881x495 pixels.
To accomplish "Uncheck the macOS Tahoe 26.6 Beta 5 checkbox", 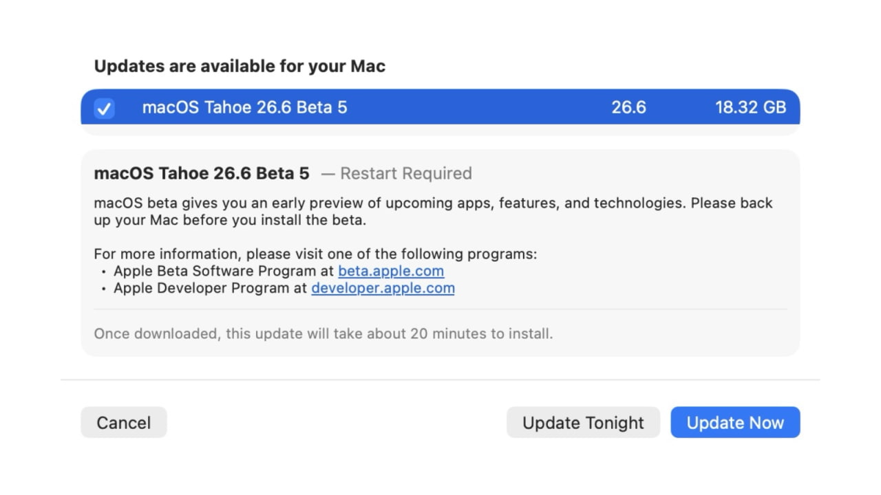I will click(104, 108).
